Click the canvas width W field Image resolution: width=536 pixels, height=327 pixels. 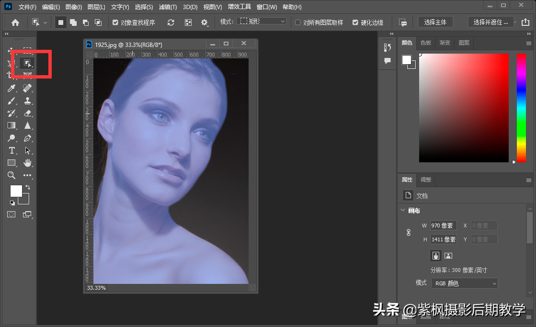pos(444,226)
